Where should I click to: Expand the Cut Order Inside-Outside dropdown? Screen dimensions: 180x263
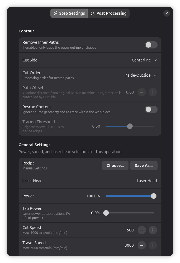(140, 75)
